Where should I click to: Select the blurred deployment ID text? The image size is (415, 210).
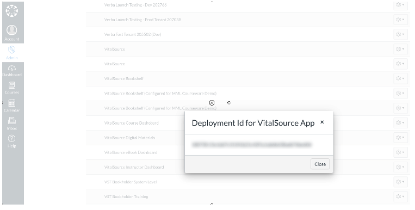coord(252,145)
